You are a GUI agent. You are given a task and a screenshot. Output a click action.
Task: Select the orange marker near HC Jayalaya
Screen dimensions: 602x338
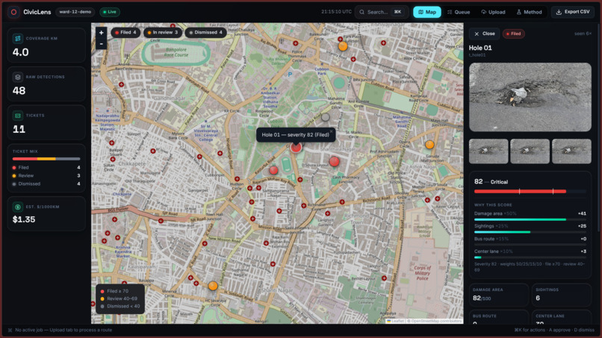(213, 286)
